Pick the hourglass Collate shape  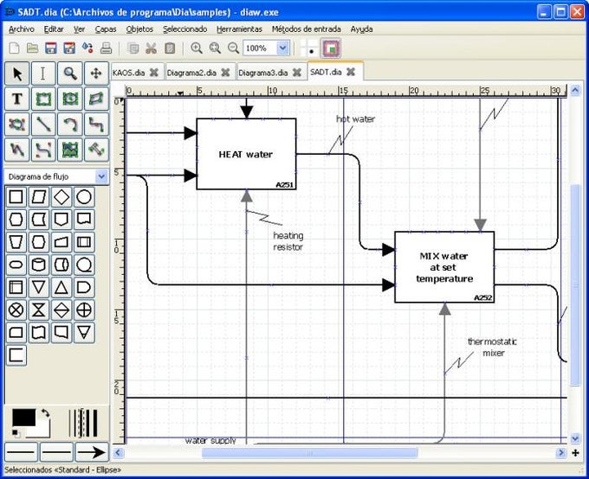(x=39, y=310)
